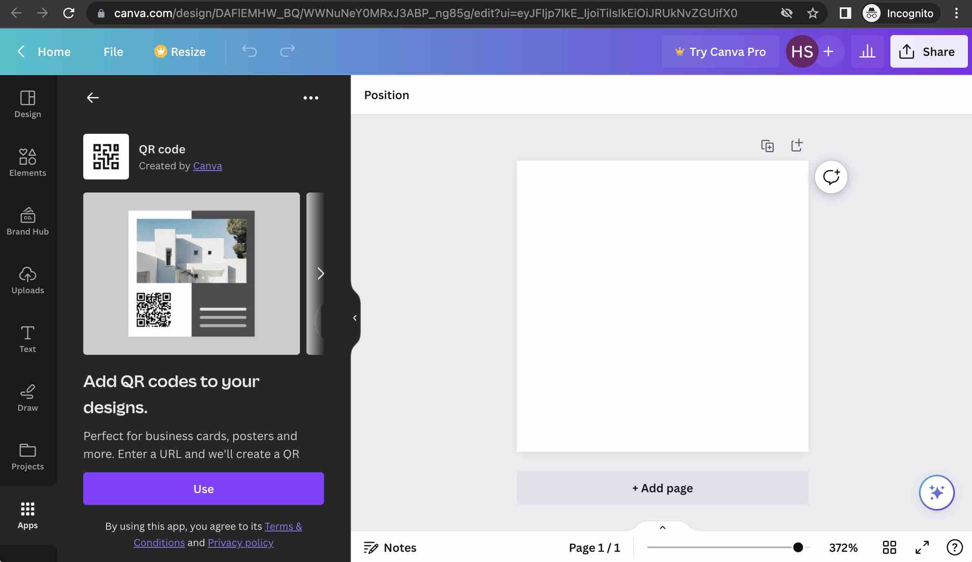972x562 pixels.
Task: Add collaborator with plus icon
Action: click(x=828, y=51)
